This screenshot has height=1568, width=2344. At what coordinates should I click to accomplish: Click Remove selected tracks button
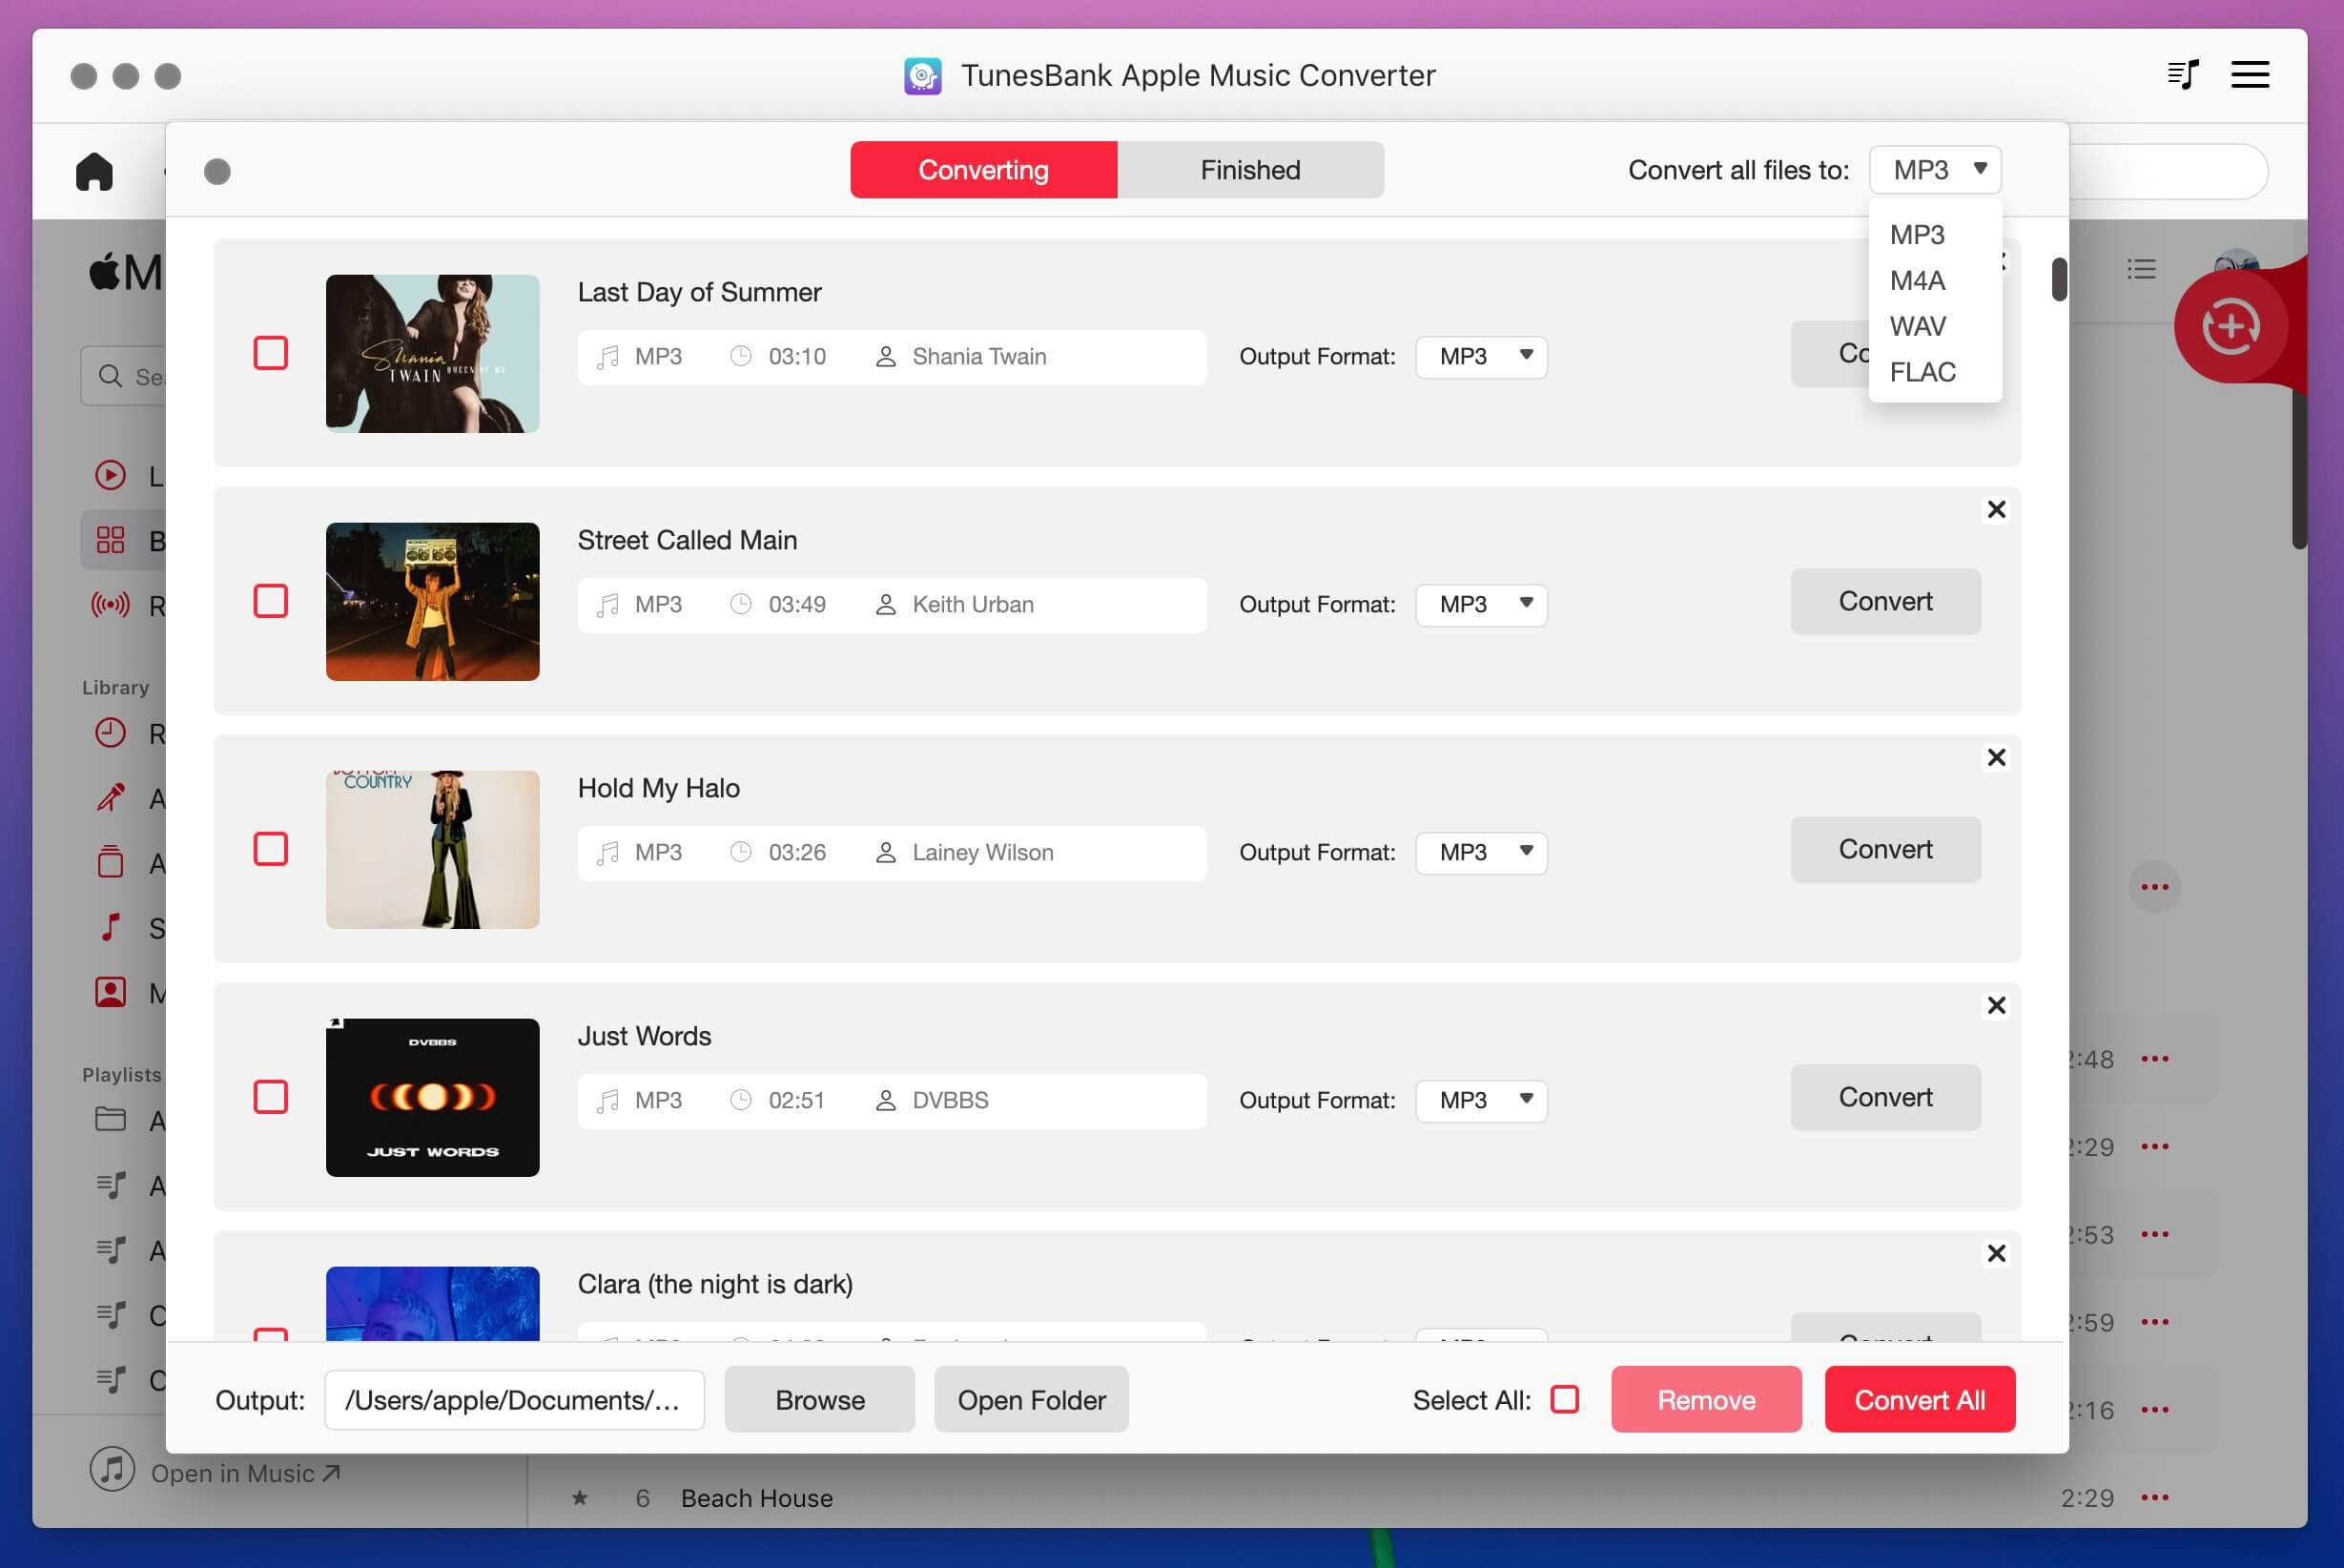(1705, 1396)
